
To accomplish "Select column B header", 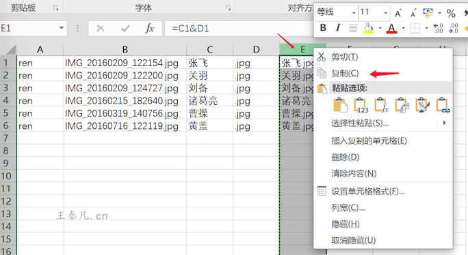I will click(125, 49).
